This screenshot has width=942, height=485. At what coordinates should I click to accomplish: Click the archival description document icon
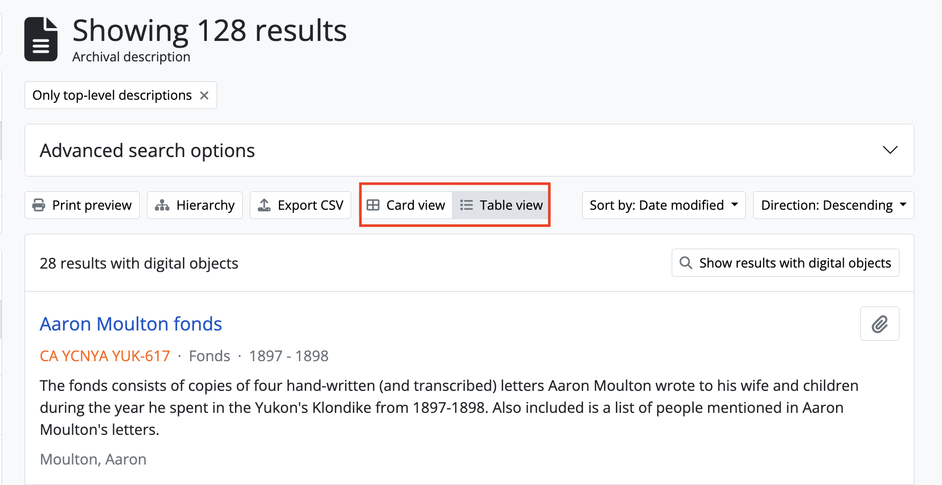(41, 39)
